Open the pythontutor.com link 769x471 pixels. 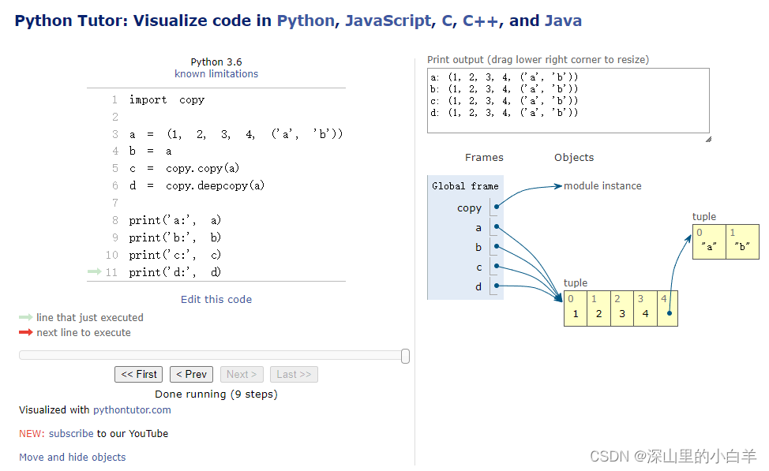click(x=132, y=410)
